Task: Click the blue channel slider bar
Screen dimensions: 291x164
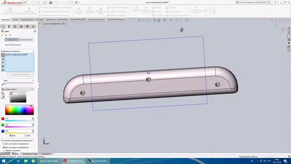Action: click(x=19, y=133)
